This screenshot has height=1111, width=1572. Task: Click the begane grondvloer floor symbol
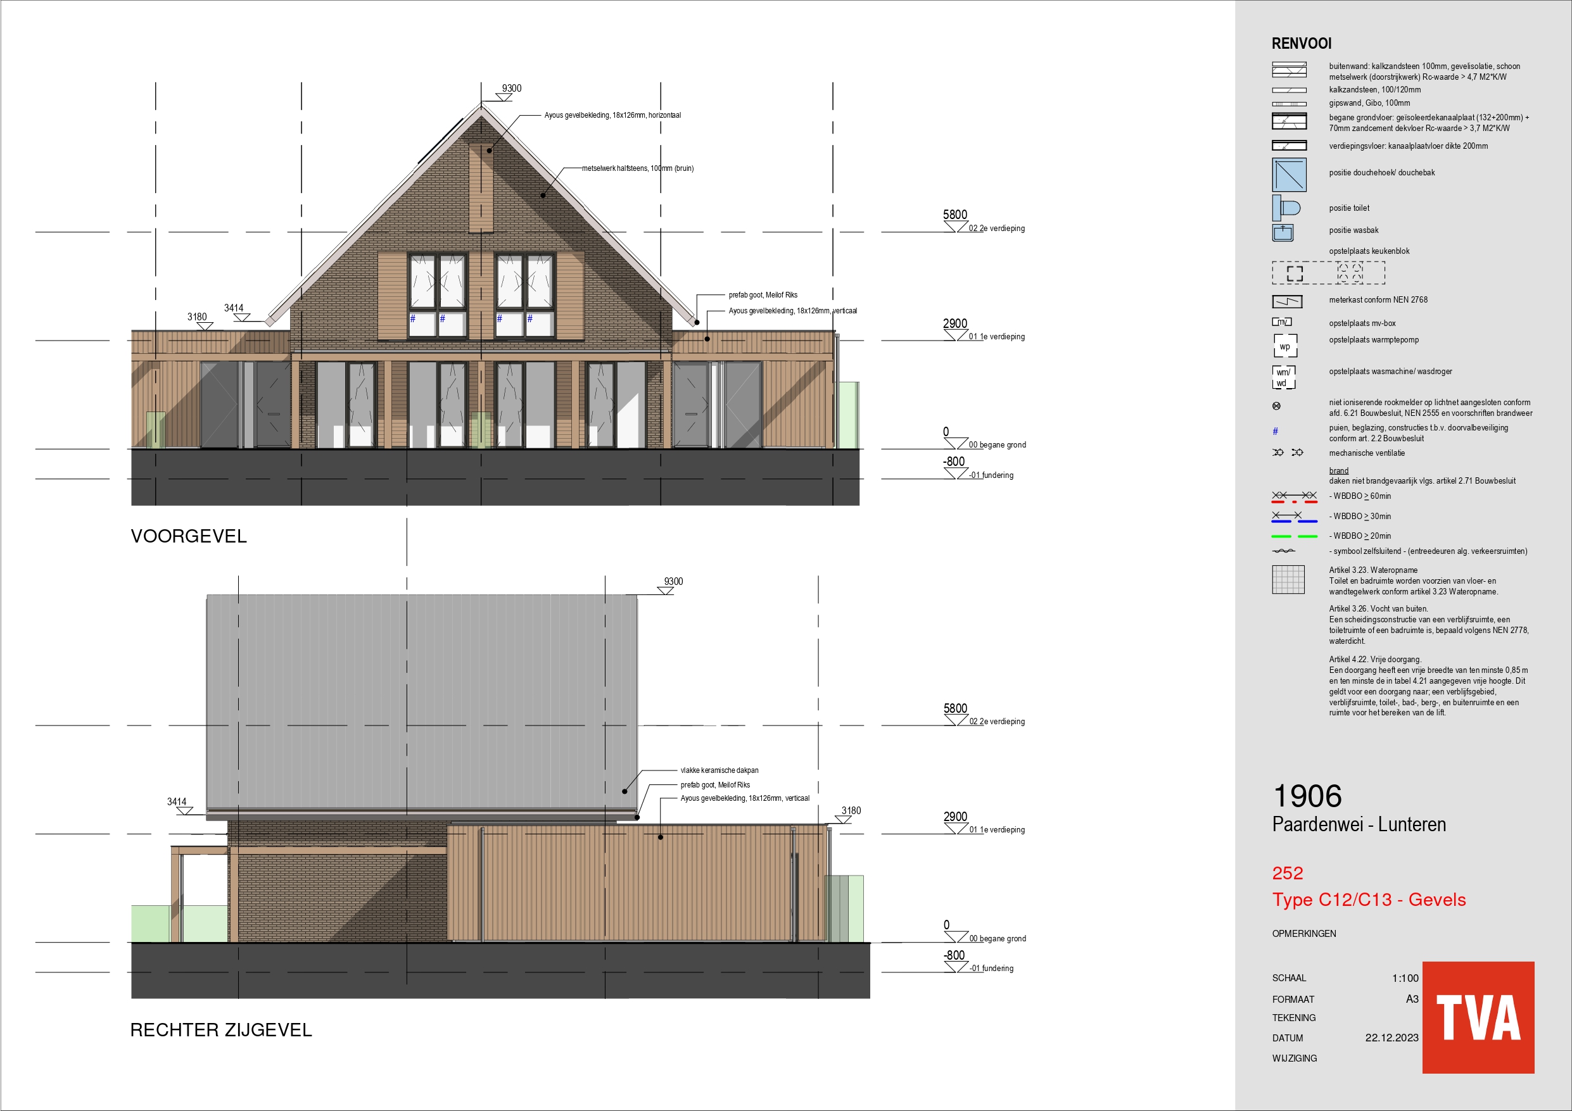[1288, 122]
